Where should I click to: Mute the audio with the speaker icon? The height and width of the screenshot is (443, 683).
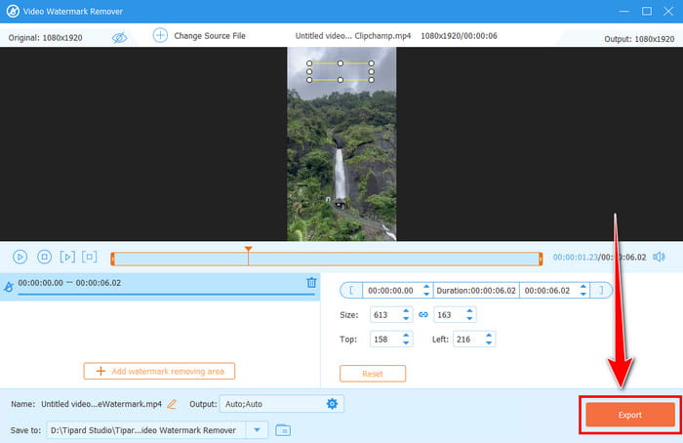click(659, 257)
